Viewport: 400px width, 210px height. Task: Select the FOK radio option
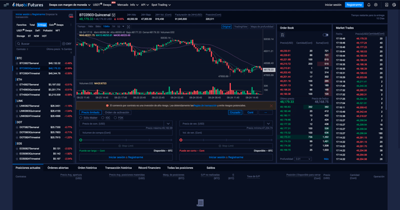[115, 118]
